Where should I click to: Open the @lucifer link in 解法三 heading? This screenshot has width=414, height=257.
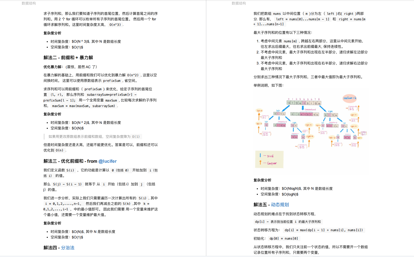(x=107, y=161)
